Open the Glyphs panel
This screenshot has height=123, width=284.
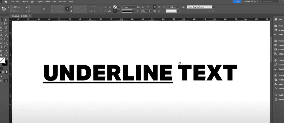coord(279,95)
